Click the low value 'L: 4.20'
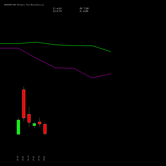166x166 pixels. (x=84, y=11)
